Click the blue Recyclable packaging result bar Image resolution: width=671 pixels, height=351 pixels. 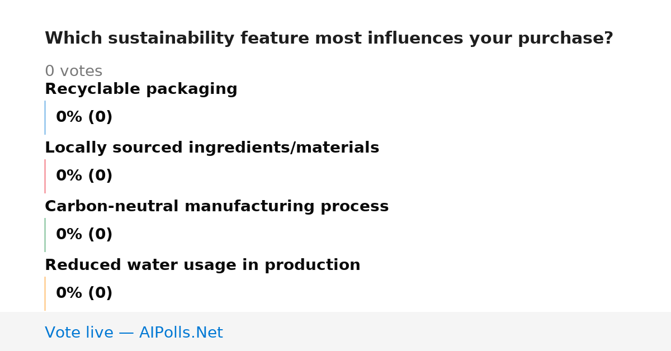(45, 117)
